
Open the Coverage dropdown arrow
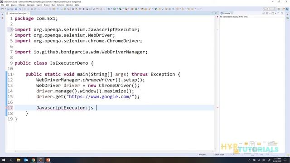coord(123,9)
